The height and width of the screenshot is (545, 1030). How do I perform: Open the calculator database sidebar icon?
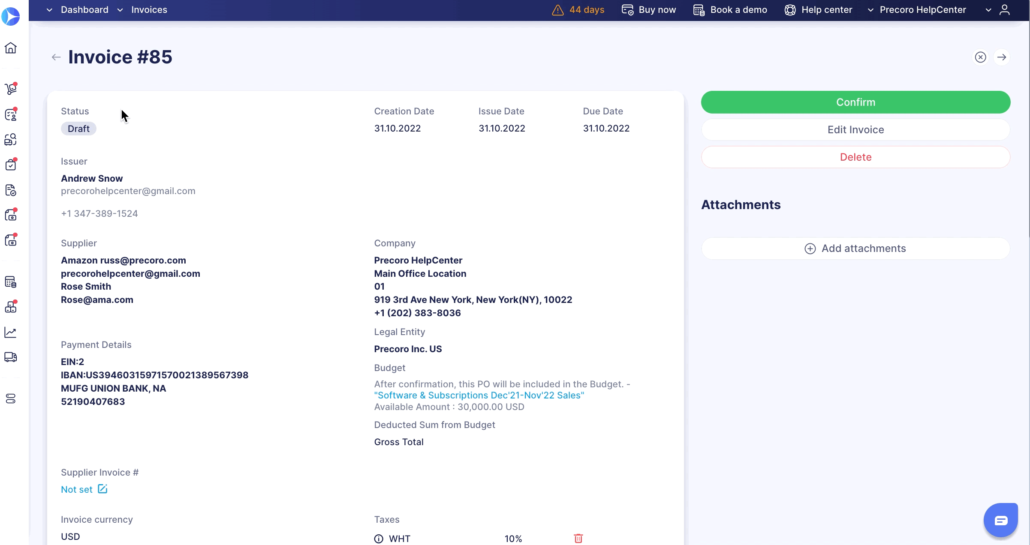tap(11, 282)
